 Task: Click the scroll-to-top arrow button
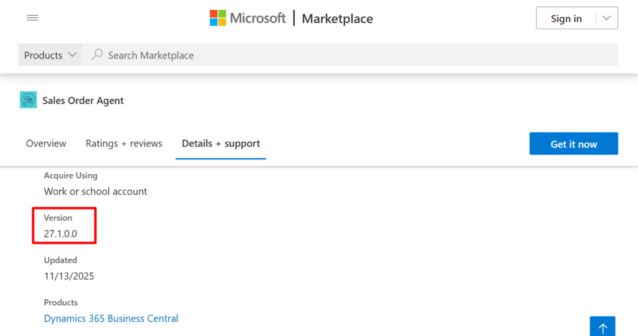tap(602, 327)
